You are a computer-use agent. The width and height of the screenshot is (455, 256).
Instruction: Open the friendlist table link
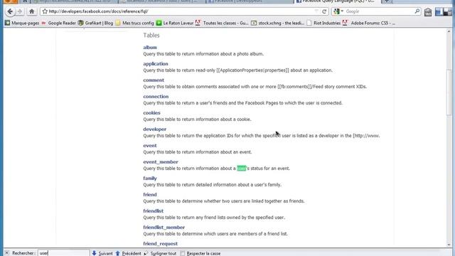(x=154, y=211)
